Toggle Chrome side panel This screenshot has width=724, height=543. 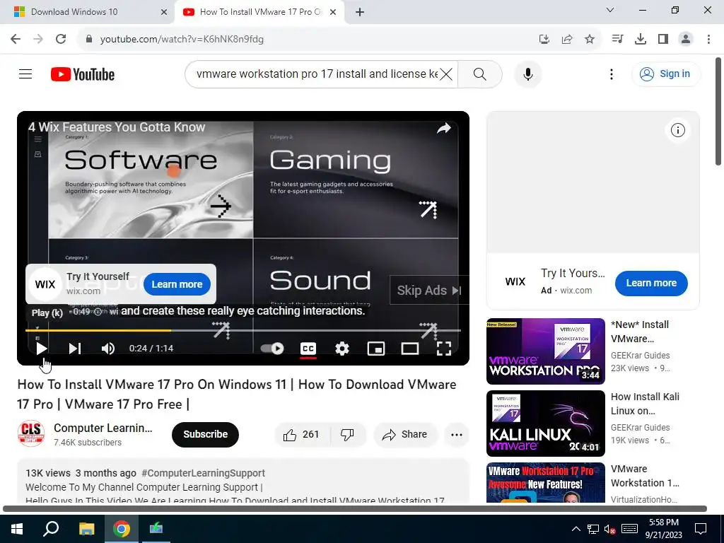pos(663,39)
